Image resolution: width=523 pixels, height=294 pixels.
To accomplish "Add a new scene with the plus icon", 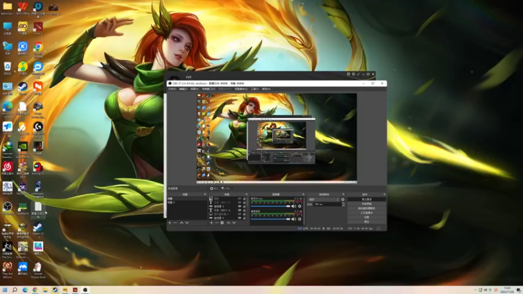I will (170, 223).
